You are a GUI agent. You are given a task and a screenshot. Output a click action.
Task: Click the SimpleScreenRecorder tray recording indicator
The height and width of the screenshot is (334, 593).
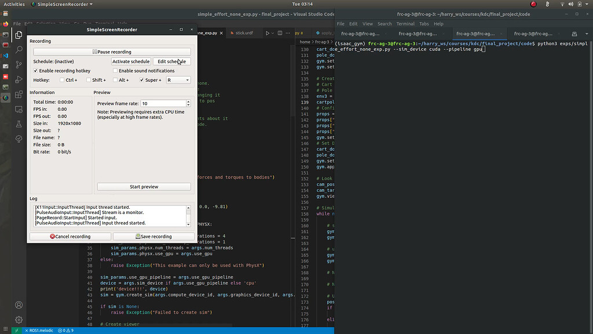coord(533,3)
